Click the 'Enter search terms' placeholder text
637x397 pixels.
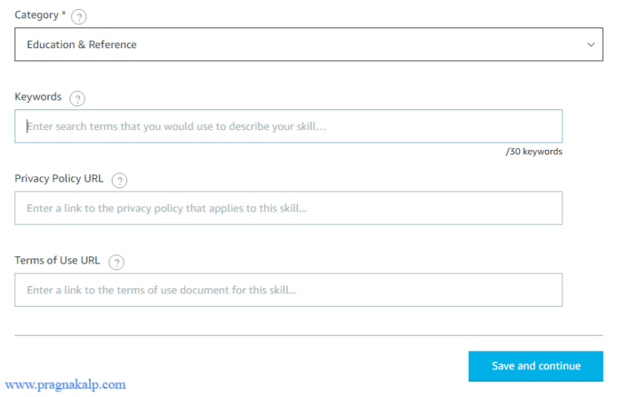pos(177,127)
